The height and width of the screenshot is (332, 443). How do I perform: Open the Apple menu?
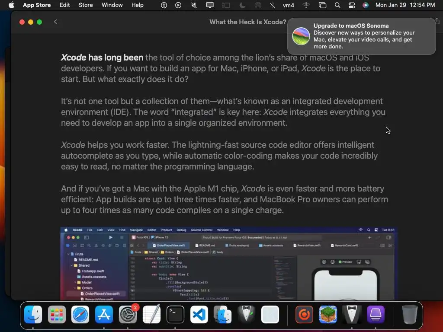(x=11, y=5)
